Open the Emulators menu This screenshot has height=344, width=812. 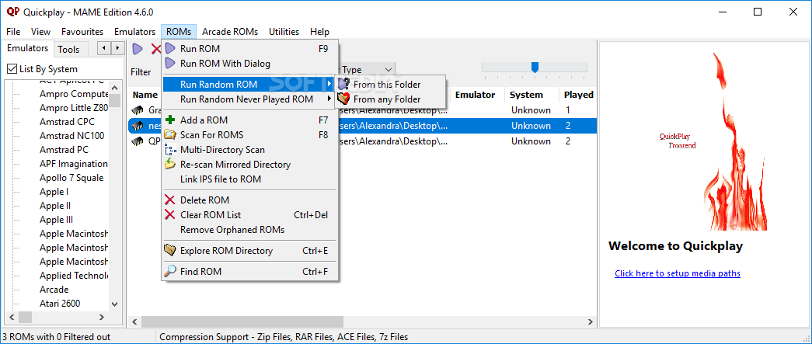(134, 32)
